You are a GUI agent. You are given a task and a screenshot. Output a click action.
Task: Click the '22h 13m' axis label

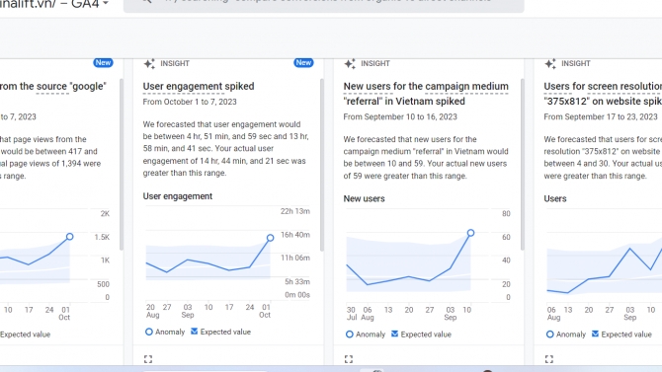click(295, 211)
